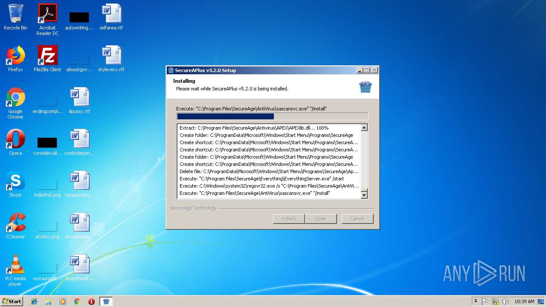Click the volume speaker tray icon
Viewport: 546px width, 307px height.
click(505, 301)
